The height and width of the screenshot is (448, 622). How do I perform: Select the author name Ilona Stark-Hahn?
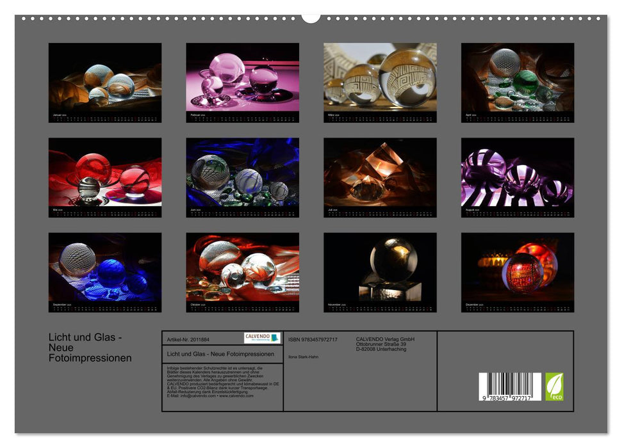304,356
